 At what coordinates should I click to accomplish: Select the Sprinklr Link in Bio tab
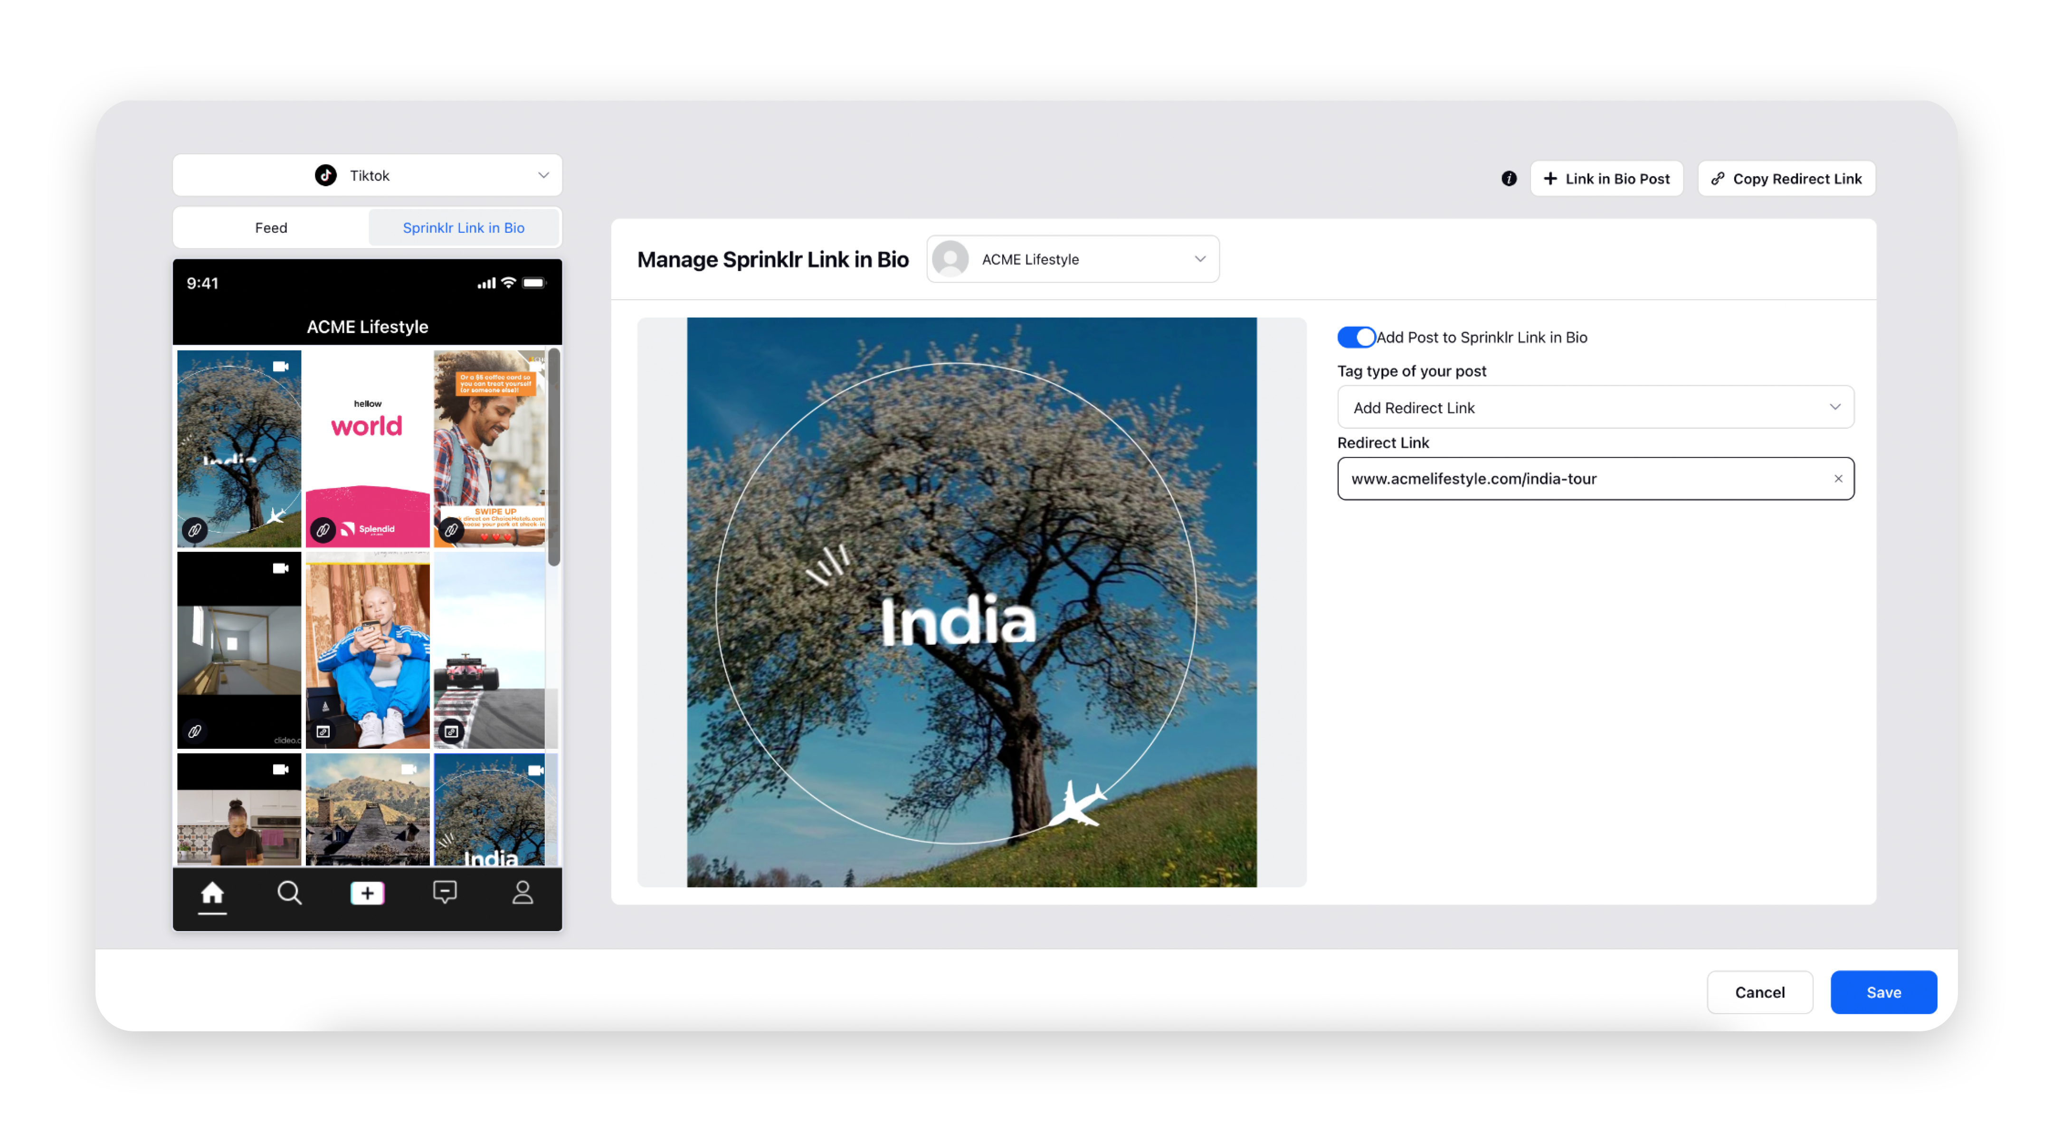[464, 228]
